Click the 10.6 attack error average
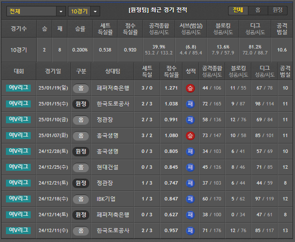This screenshot has height=242, width=295. (282, 50)
